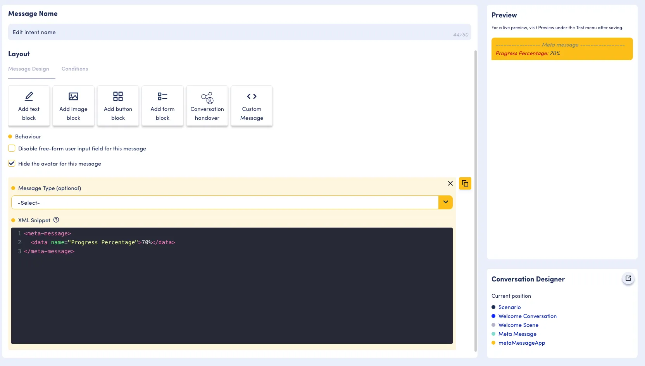Click the layout panel vertical scrollbar
645x366 pixels.
(x=476, y=201)
